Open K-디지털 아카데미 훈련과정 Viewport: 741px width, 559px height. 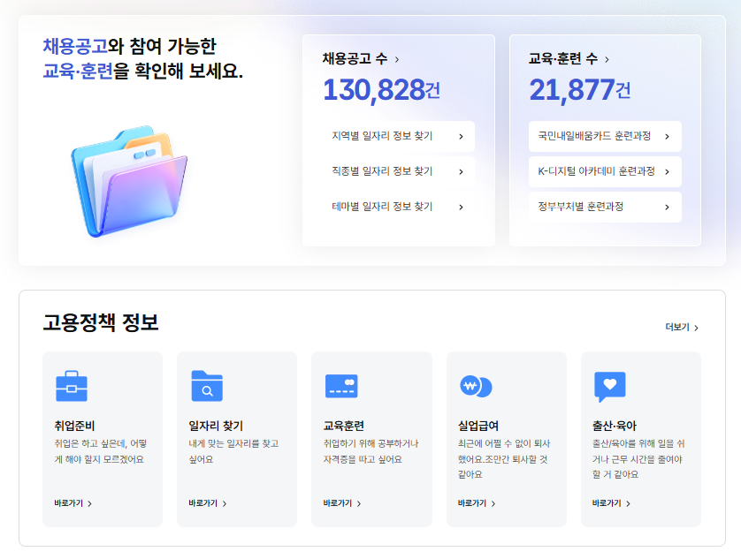tap(605, 172)
